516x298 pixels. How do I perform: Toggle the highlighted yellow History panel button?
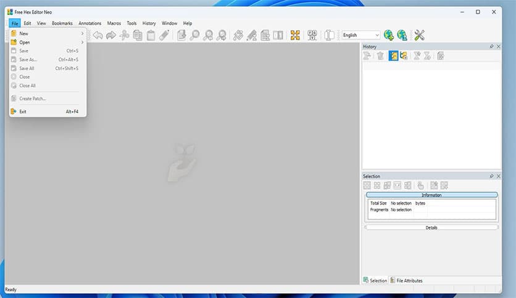coord(393,56)
